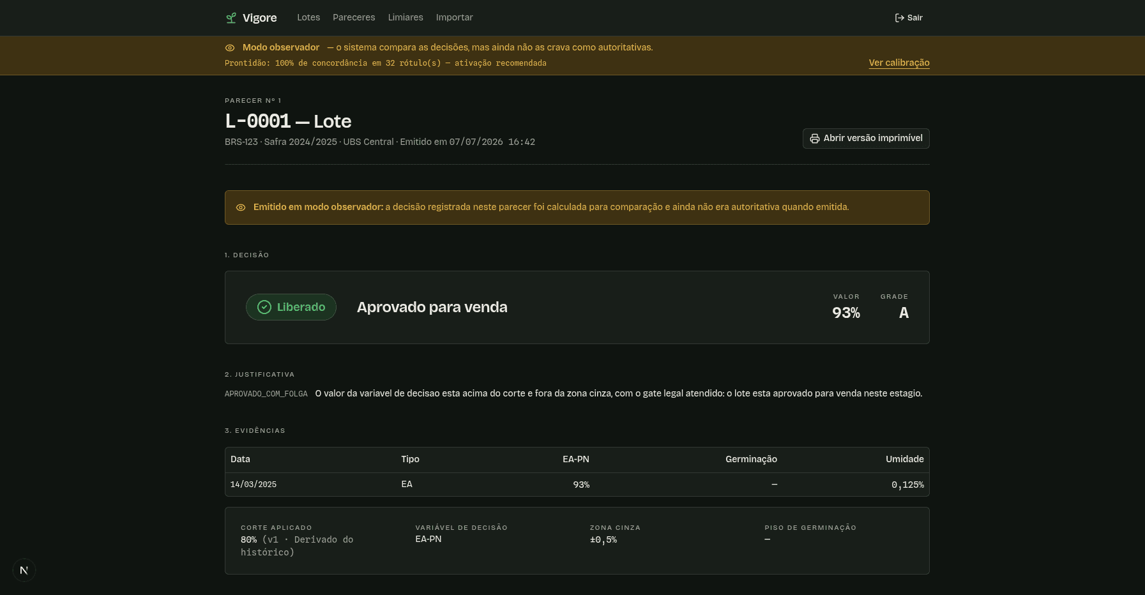
Task: Click the APROVADO_COM_FOLGA code label
Action: point(266,394)
